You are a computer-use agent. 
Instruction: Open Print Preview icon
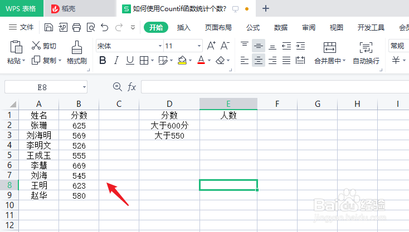coord(91,27)
